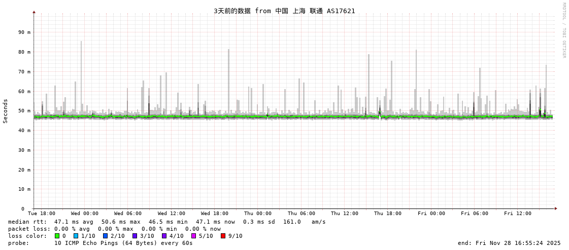
Task: Click the light blue 1/10 loss swatch
Action: pyautogui.click(x=76, y=236)
